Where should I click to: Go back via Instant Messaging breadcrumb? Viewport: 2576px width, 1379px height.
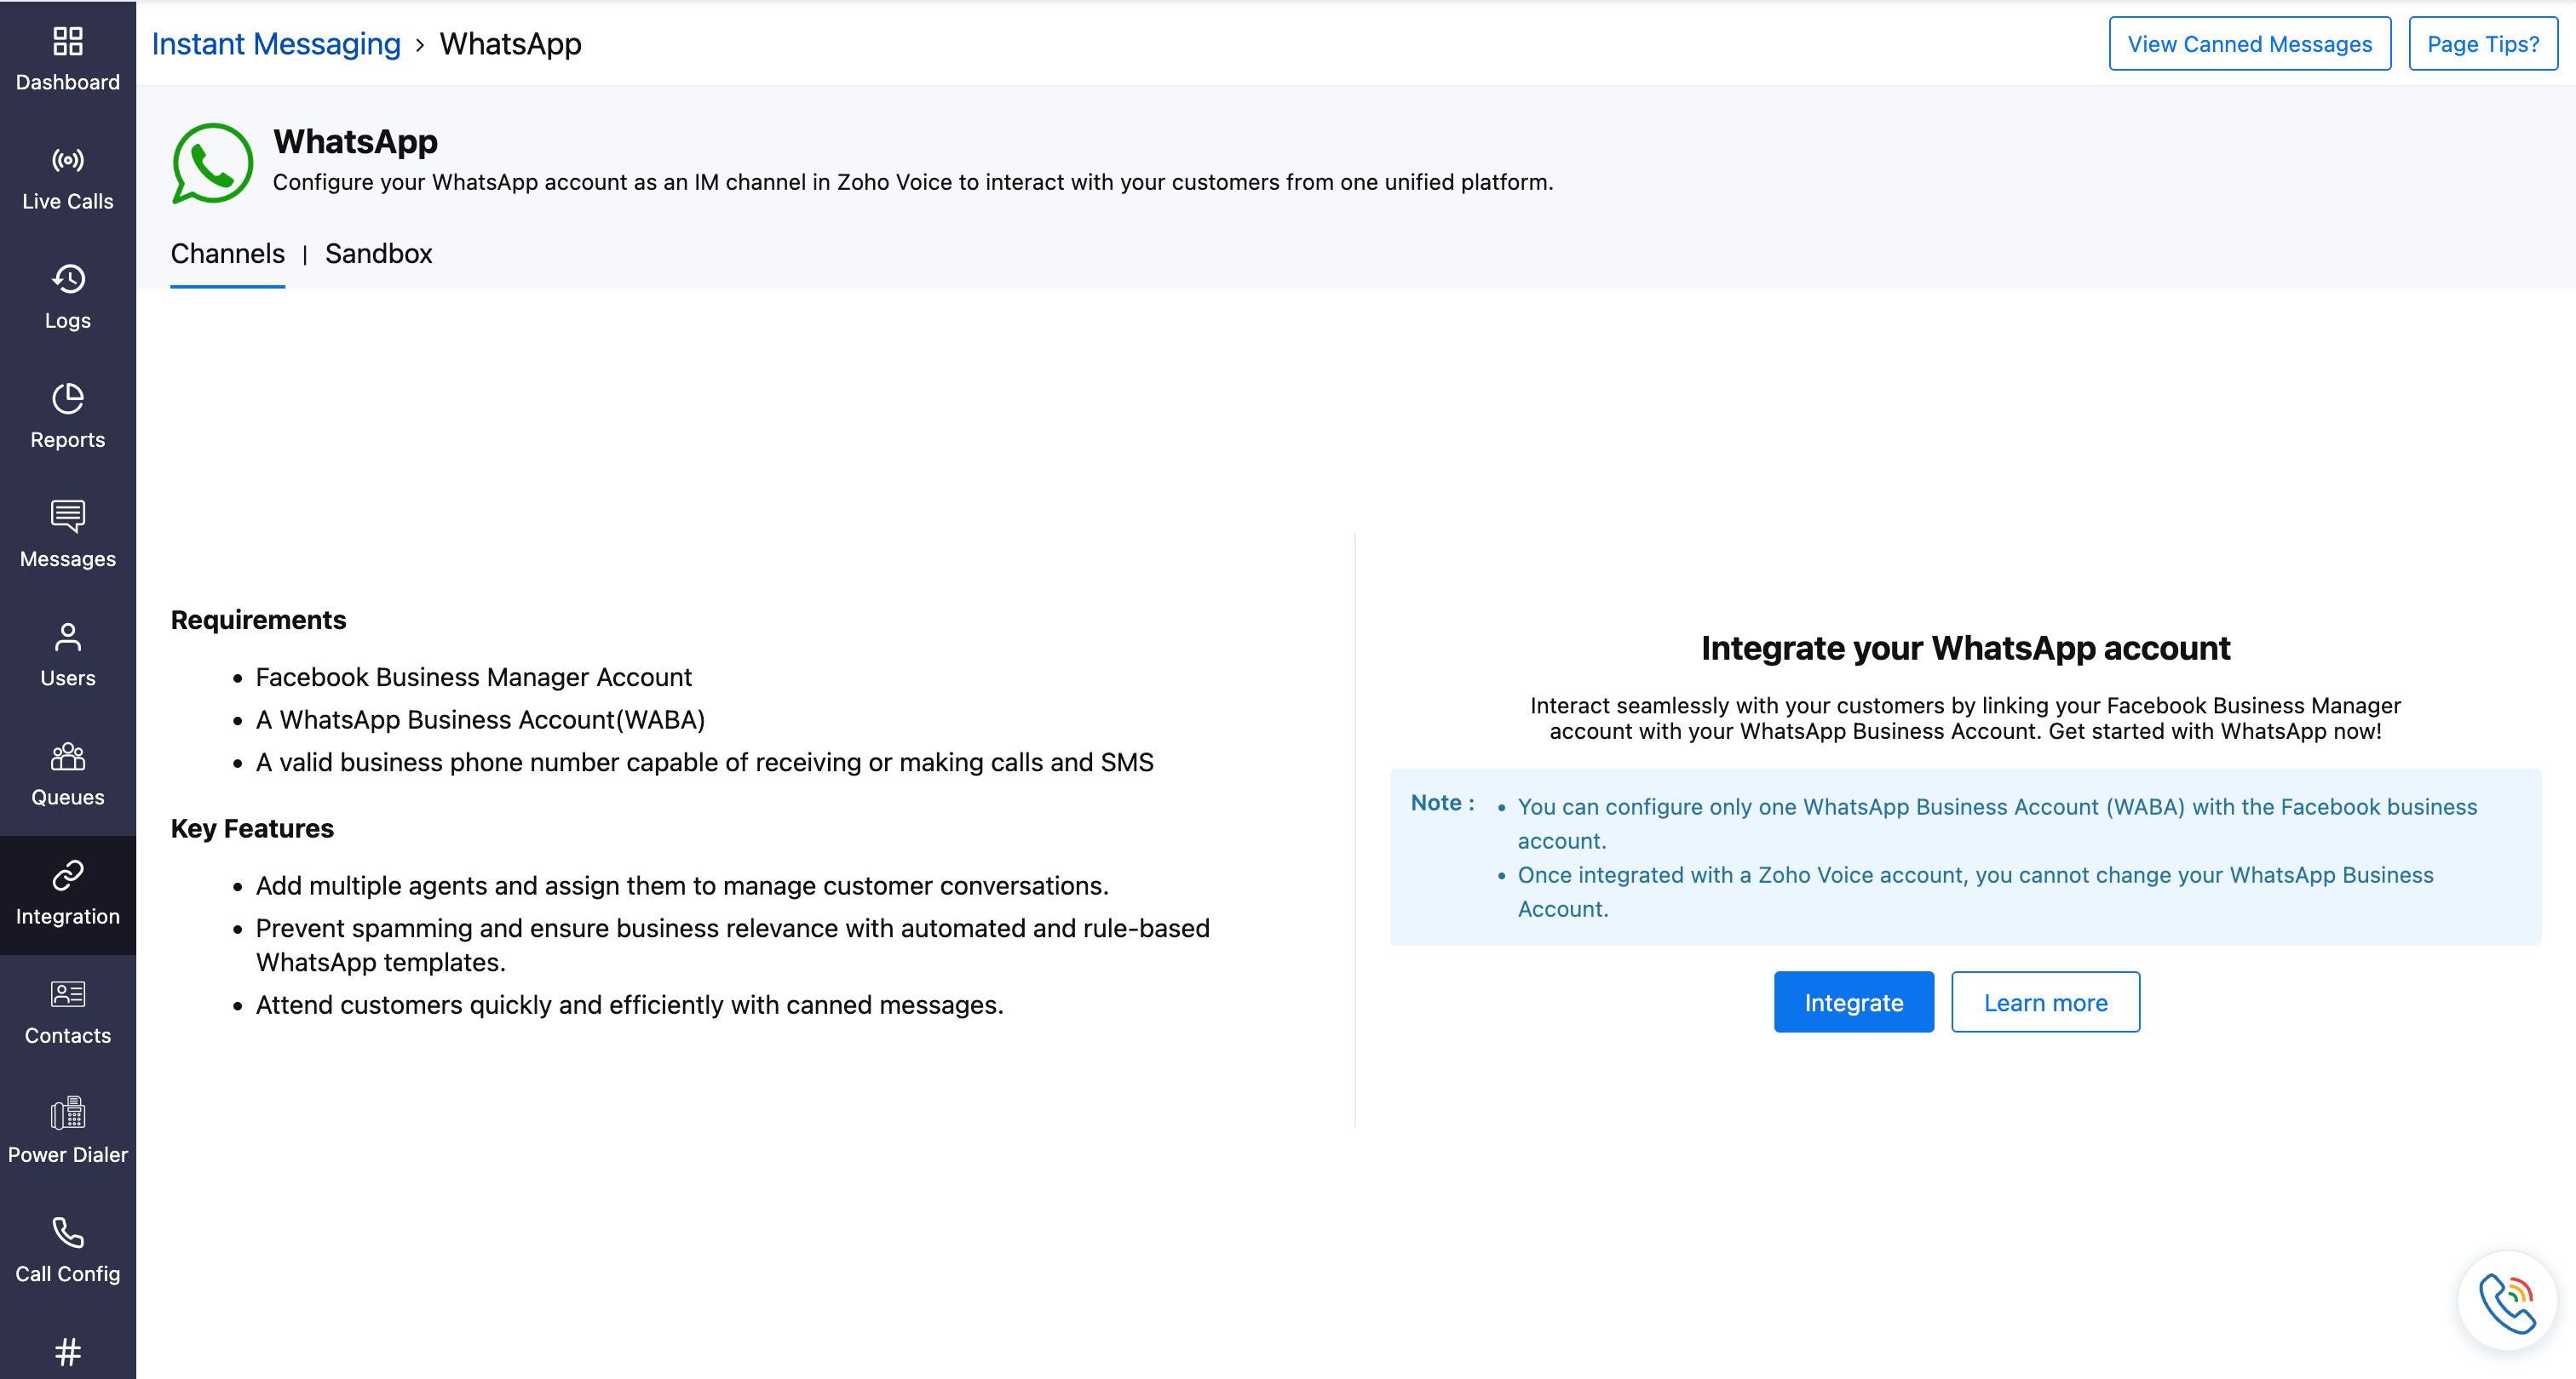(x=276, y=44)
